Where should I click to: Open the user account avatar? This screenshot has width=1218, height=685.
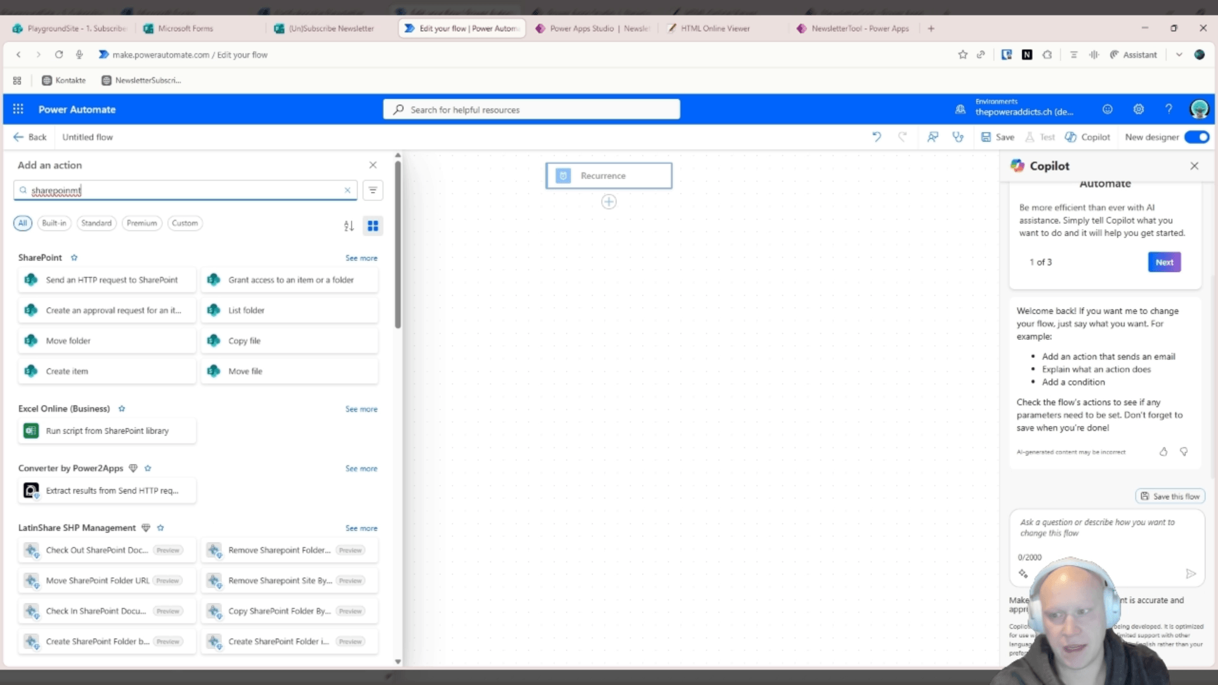[x=1199, y=109]
